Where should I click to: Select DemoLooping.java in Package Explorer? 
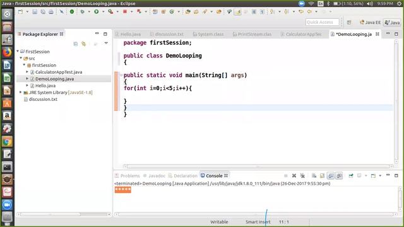tap(54, 79)
